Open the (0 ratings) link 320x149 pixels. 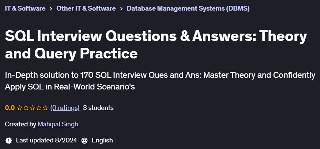tap(65, 108)
